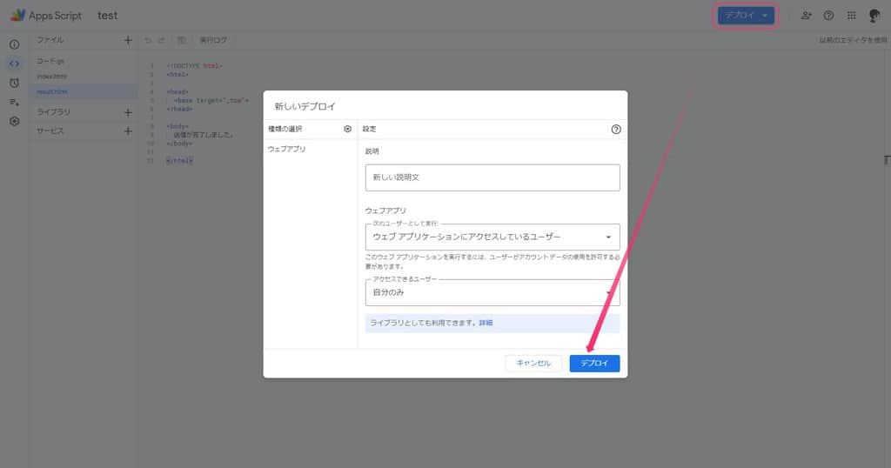891x468 pixels.
Task: Add a library with the ライブラリ plus icon
Action: tap(128, 112)
